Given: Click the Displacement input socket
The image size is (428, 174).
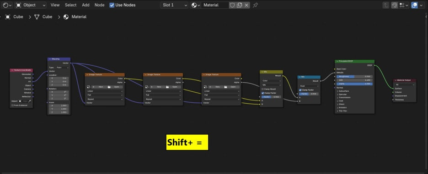Looking at the screenshot, I should tap(393, 96).
